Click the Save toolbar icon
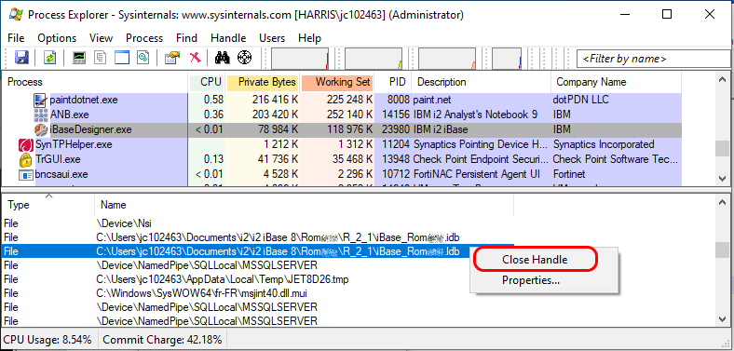This screenshot has width=734, height=351. [22, 58]
